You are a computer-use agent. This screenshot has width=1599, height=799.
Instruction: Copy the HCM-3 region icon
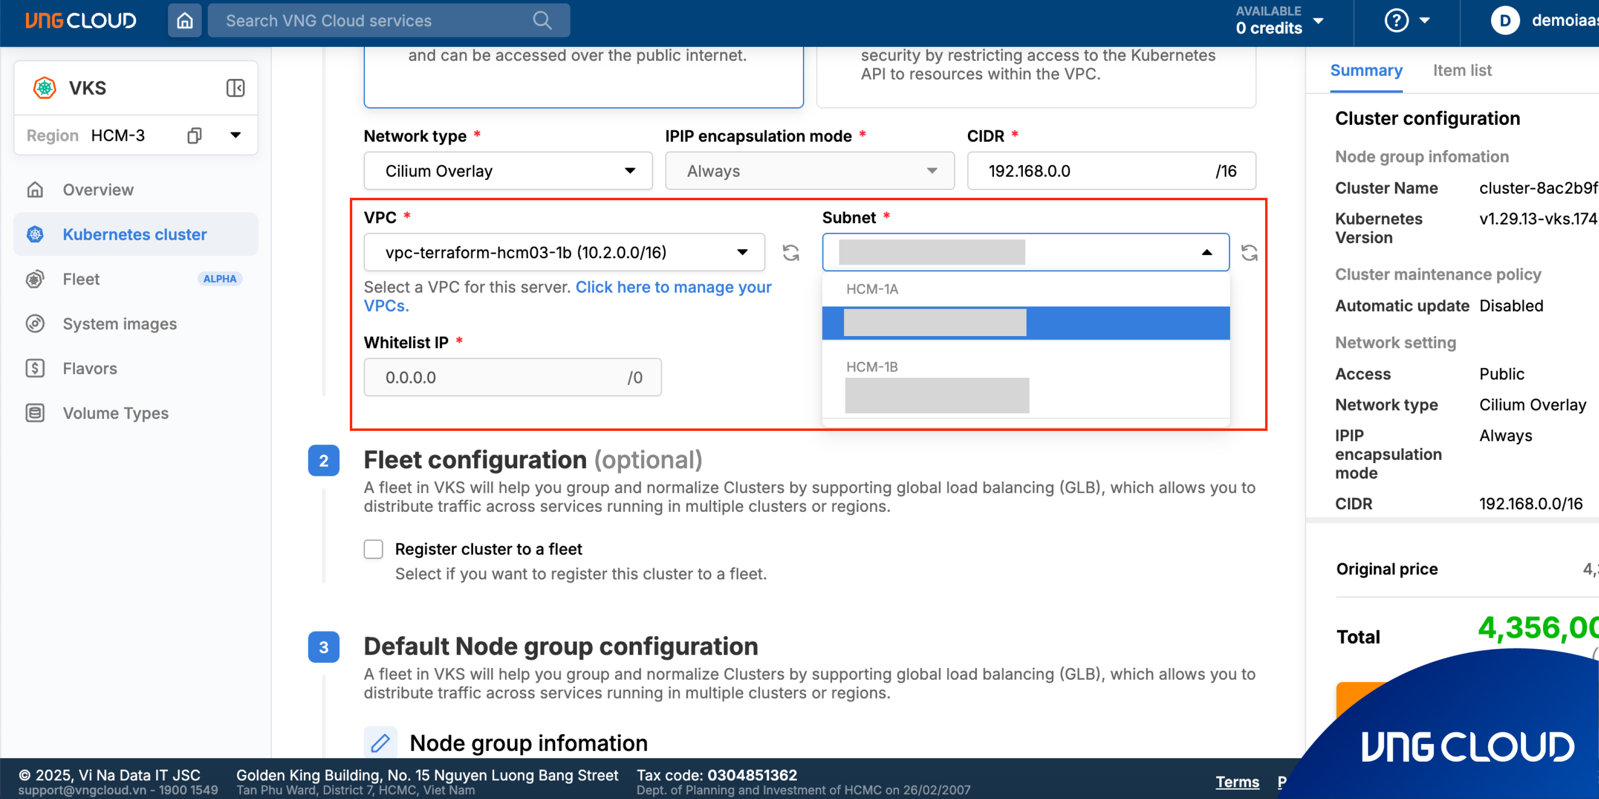[x=194, y=135]
